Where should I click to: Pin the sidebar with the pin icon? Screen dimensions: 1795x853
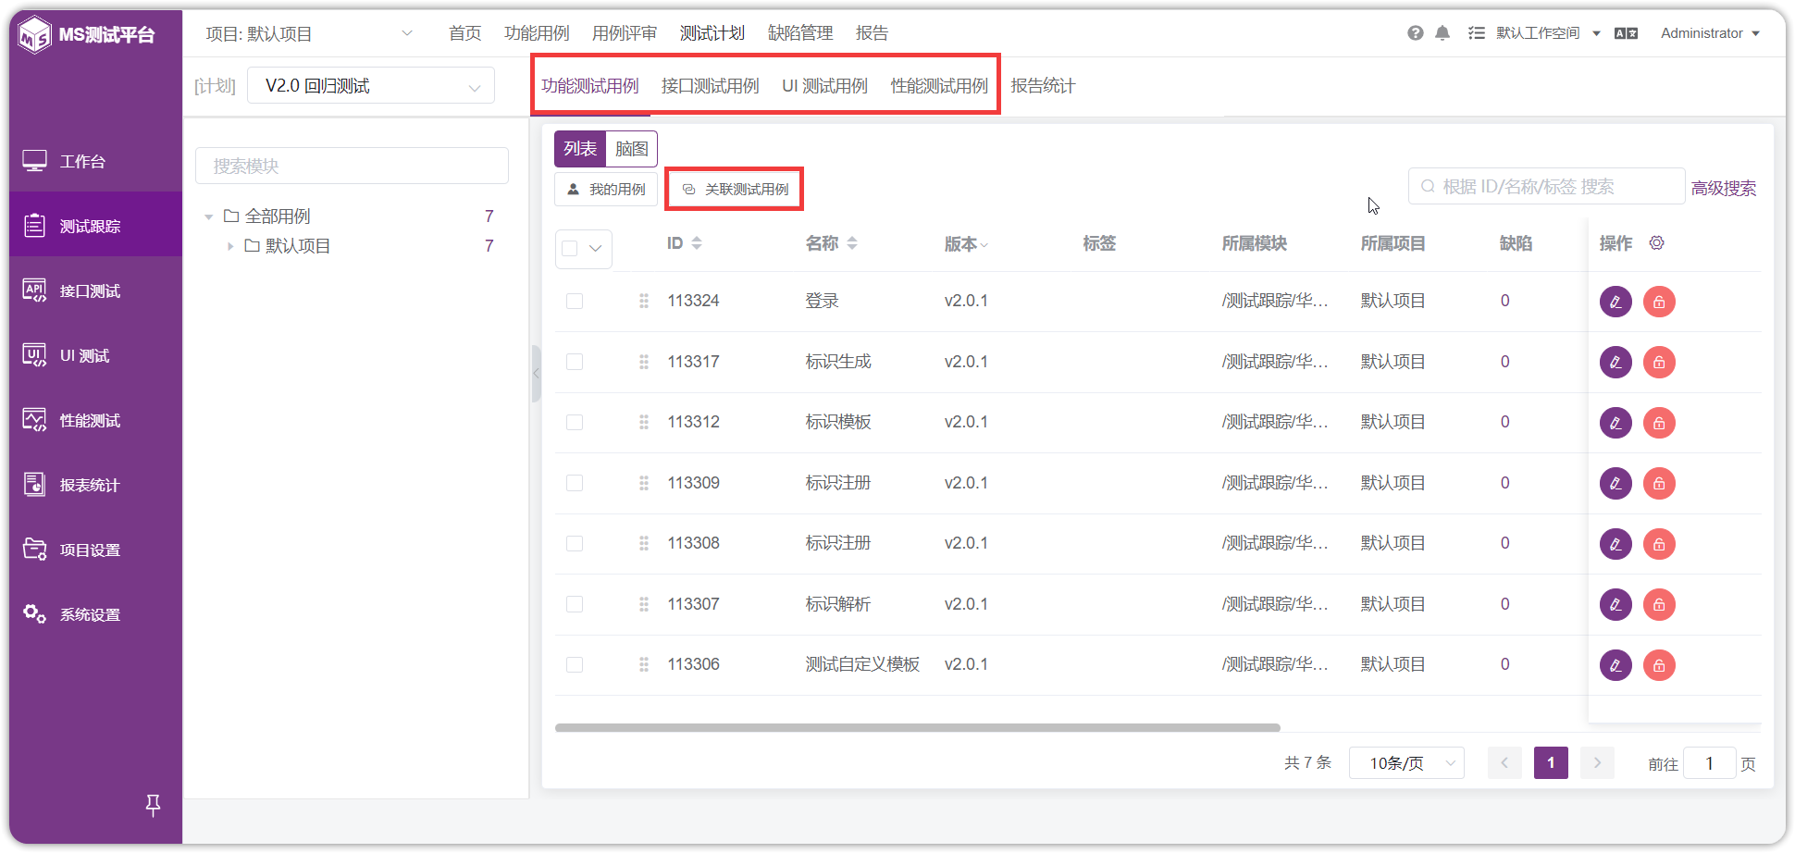click(x=154, y=805)
